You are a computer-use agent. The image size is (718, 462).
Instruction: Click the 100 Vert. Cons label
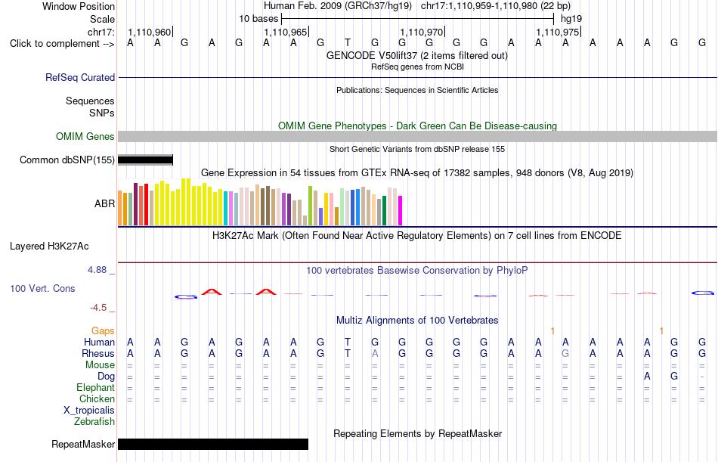pos(42,288)
